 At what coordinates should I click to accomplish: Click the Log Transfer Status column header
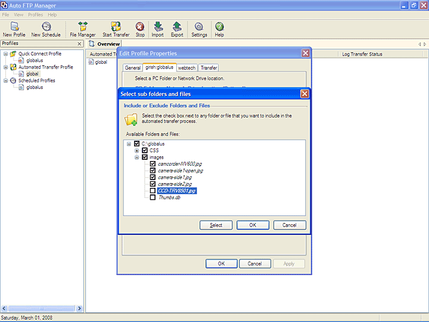point(362,54)
